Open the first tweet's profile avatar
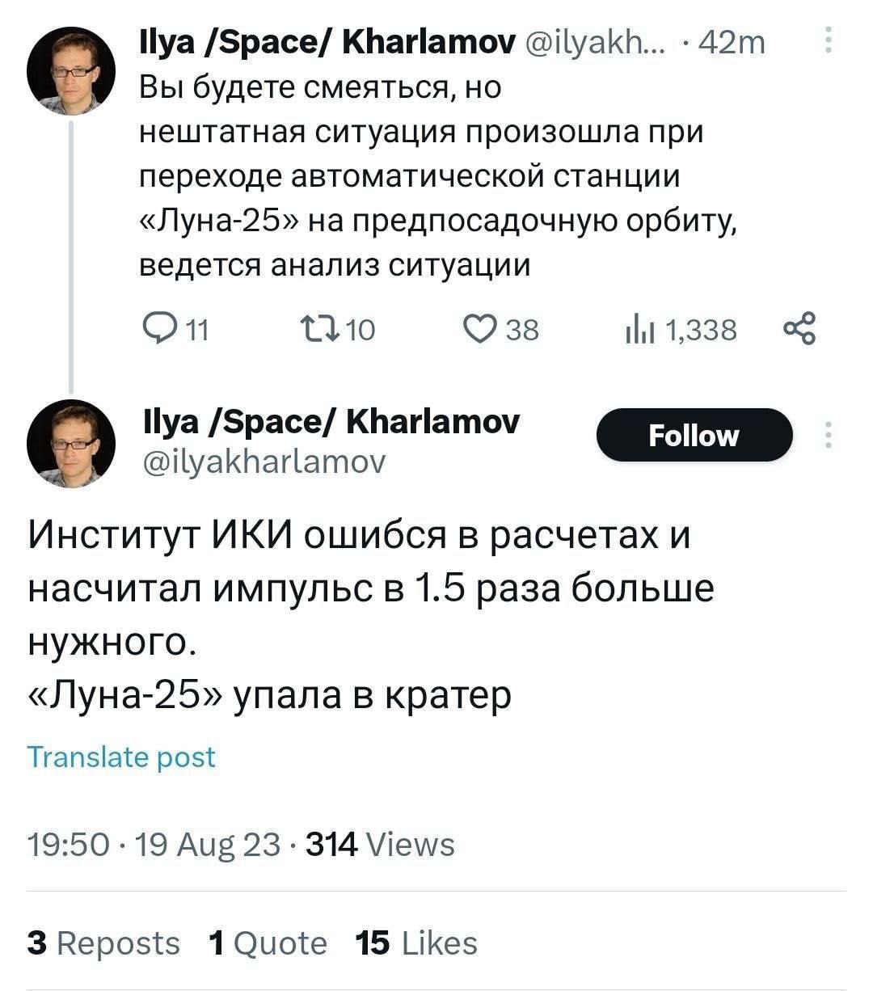 coord(71,71)
